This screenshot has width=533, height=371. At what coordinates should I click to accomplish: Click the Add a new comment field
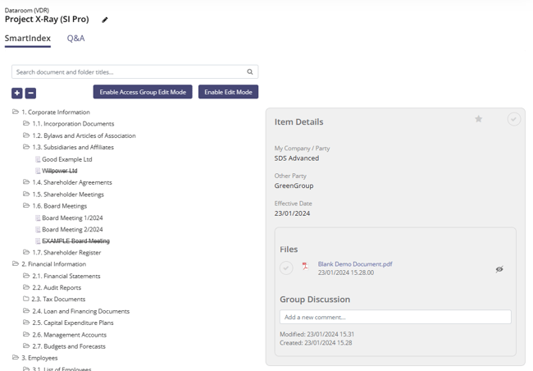point(395,317)
